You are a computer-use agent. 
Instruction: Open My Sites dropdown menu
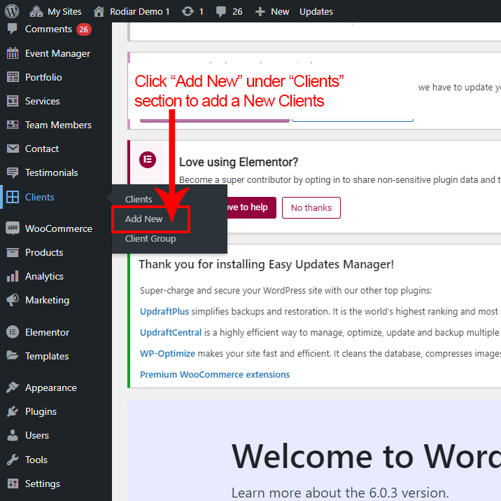tap(56, 11)
